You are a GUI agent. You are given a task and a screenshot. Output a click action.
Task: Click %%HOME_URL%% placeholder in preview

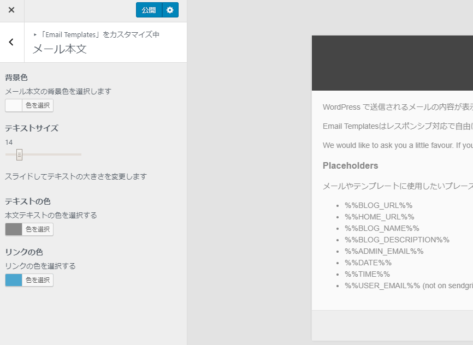[x=380, y=217]
